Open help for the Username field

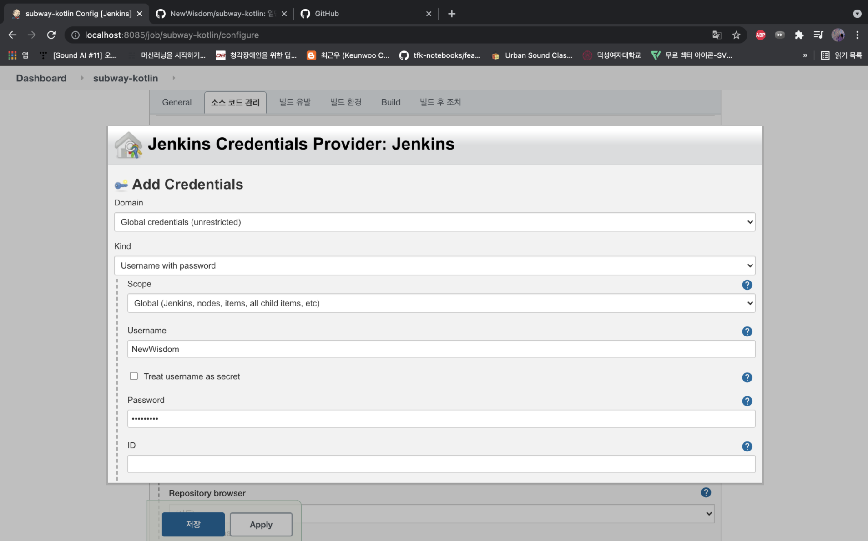747,331
